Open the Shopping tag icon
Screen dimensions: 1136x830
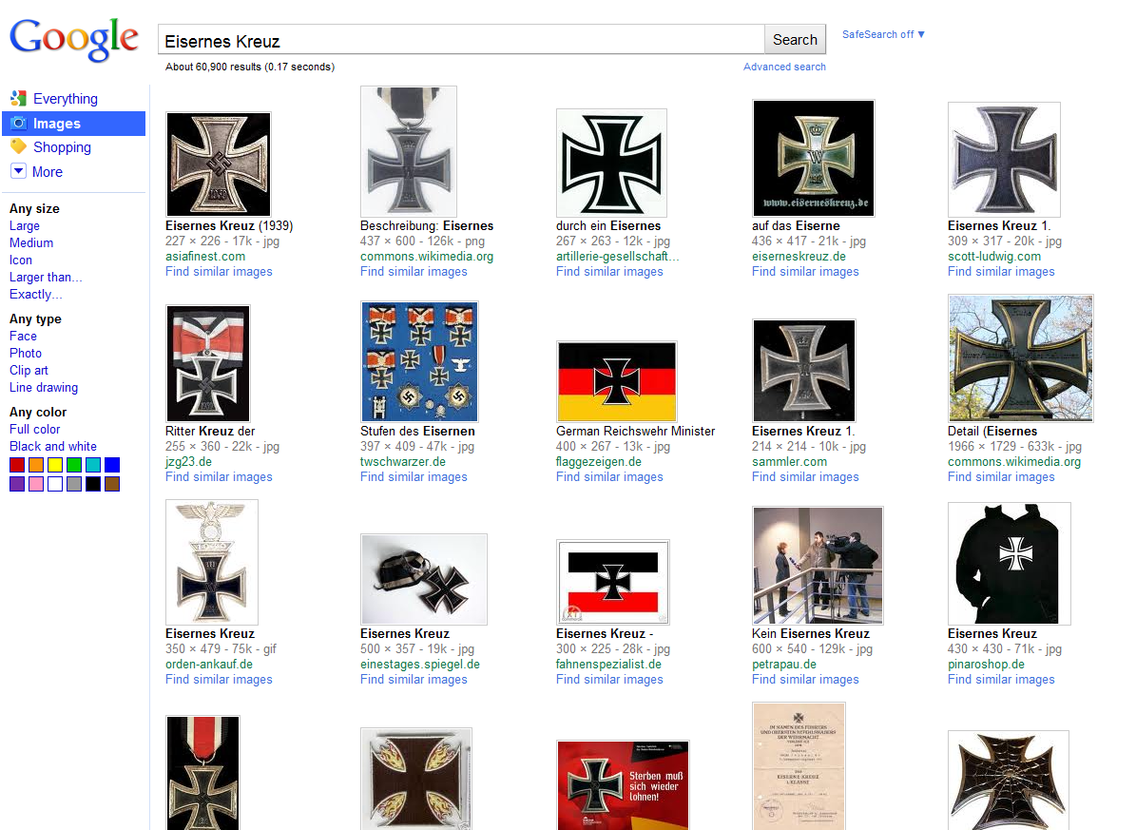click(x=18, y=146)
